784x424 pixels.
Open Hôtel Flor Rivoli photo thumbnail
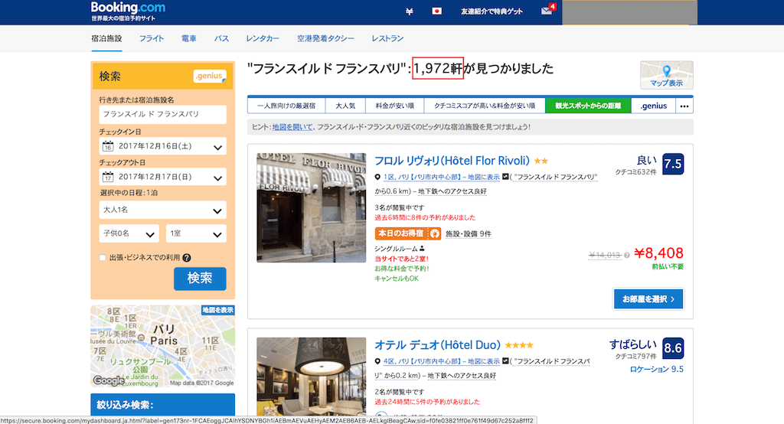311,207
